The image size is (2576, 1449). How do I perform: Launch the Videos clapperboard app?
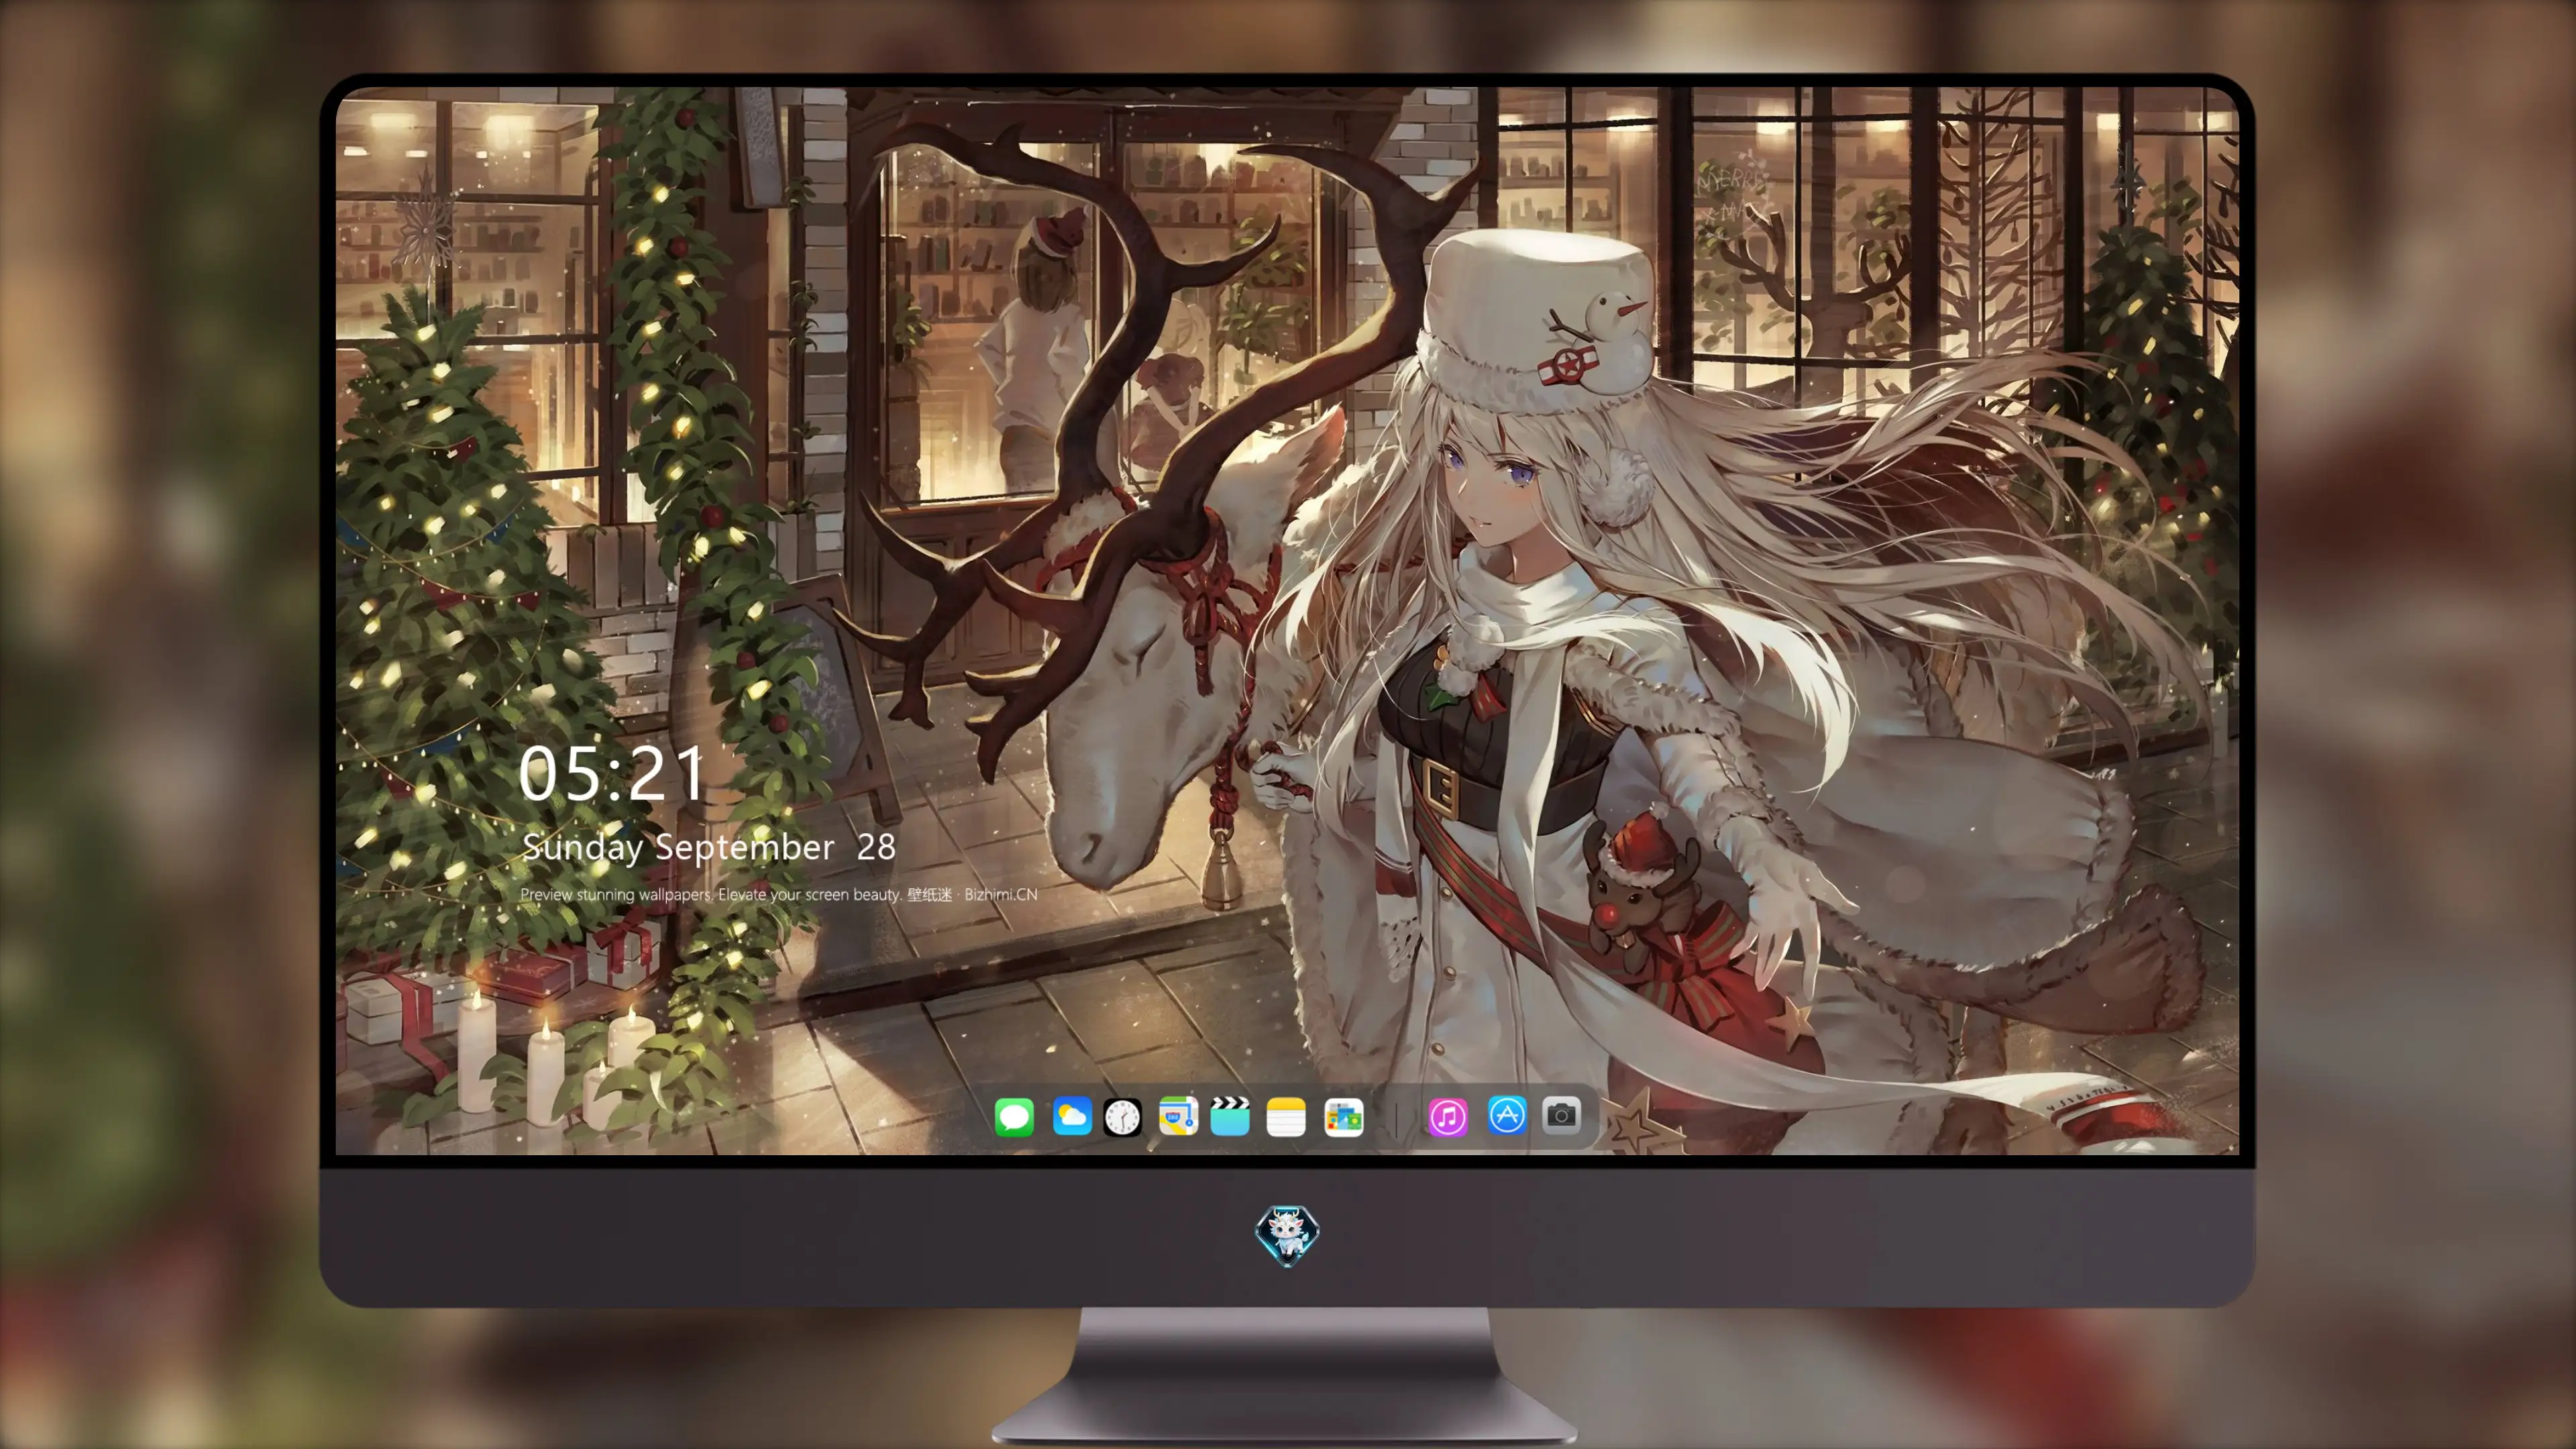1230,1116
